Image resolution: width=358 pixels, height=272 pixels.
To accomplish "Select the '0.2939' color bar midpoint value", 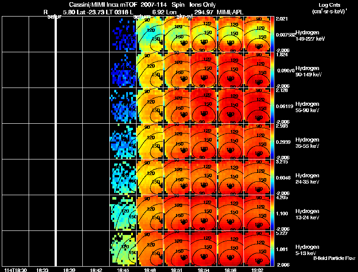I will 284,142.
